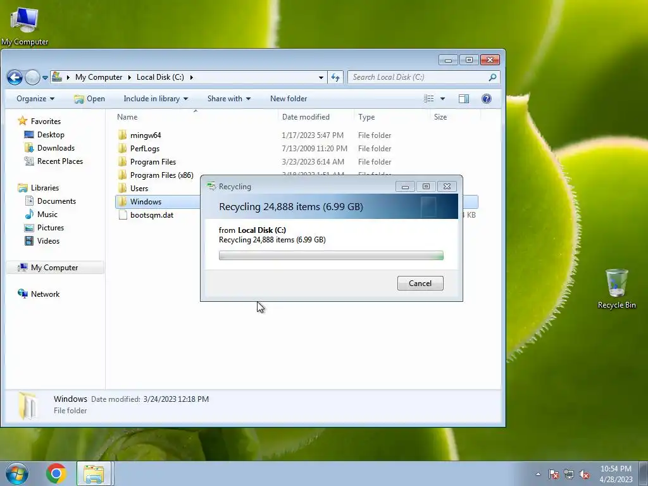
Task: Click Open in the Explorer toolbar
Action: 89,99
